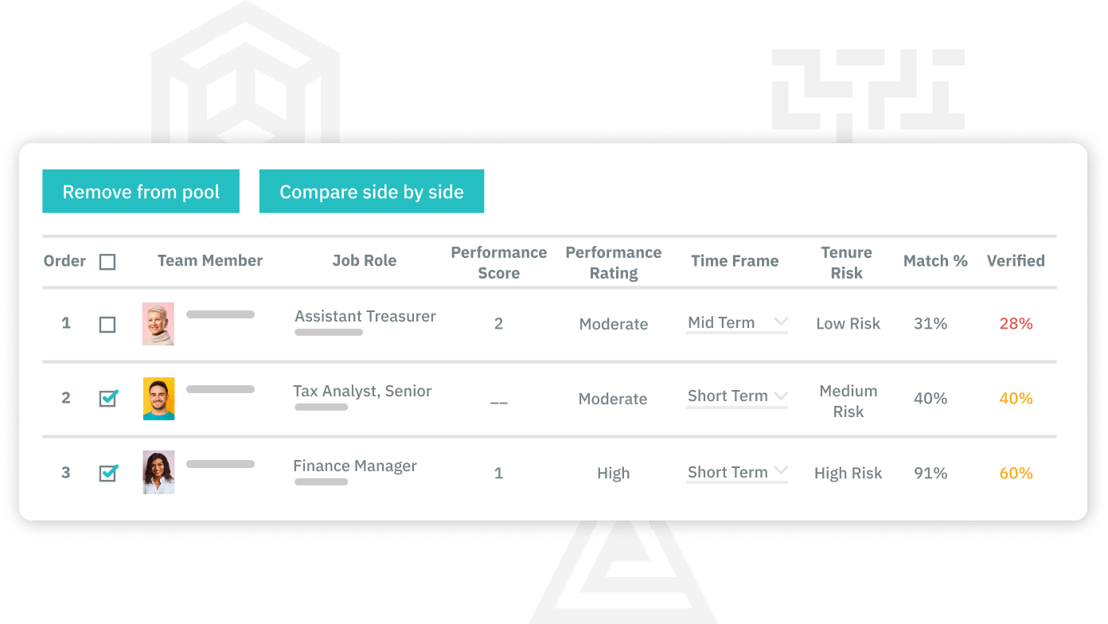Select the Low Risk tenure indicator
1108x624 pixels.
pos(848,324)
